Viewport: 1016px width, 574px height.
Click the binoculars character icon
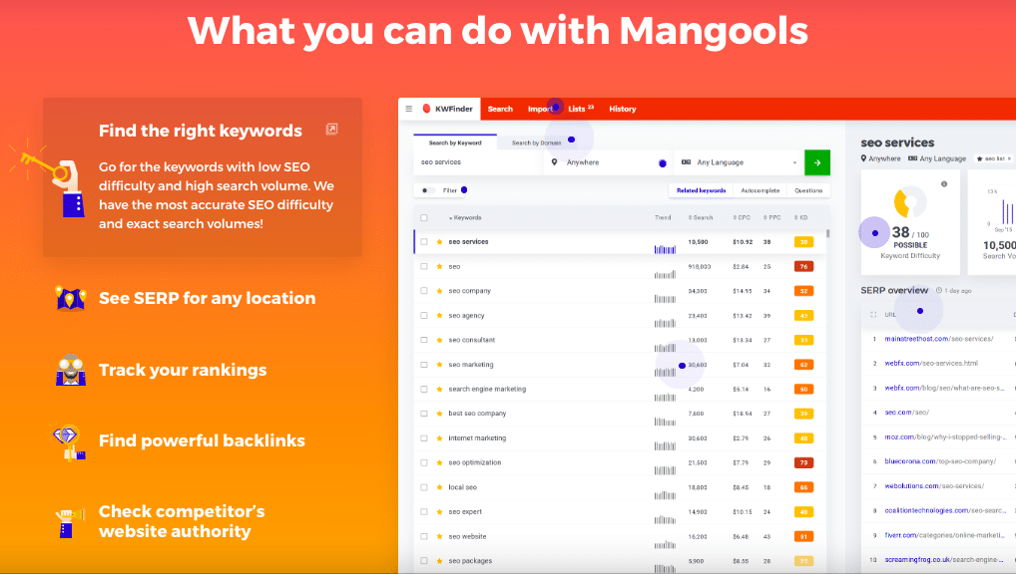[71, 370]
